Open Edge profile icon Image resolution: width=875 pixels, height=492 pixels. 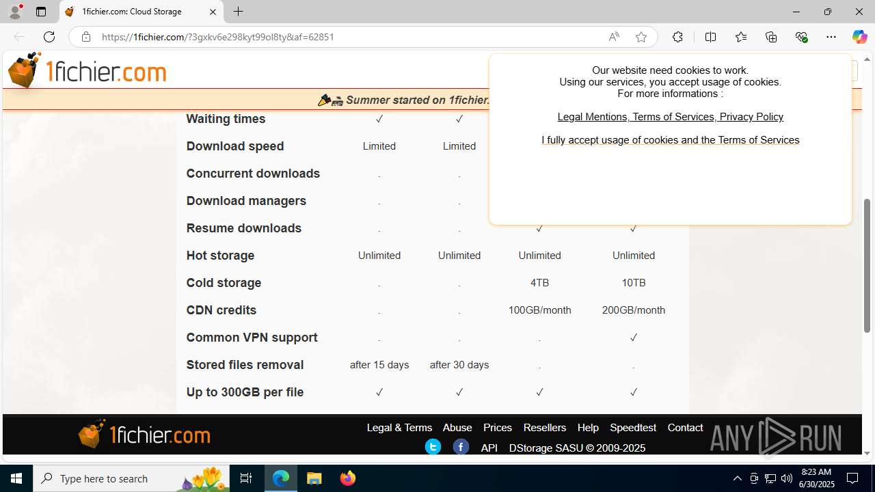click(x=15, y=12)
